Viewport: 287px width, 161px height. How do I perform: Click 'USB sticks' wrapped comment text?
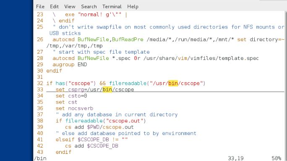point(65,33)
